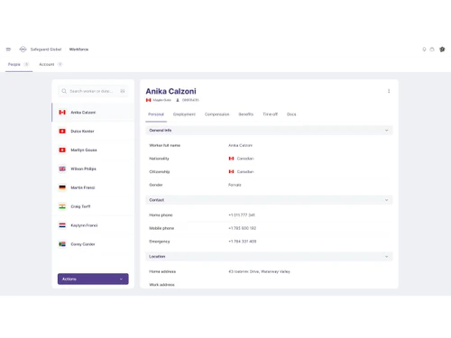Click the Emergency phone number value
Screen dimensions: 451x338
pyautogui.click(x=243, y=242)
